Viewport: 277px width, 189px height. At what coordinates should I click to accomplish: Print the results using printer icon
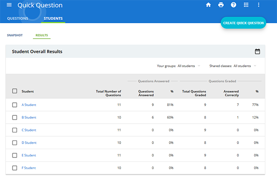point(221,5)
